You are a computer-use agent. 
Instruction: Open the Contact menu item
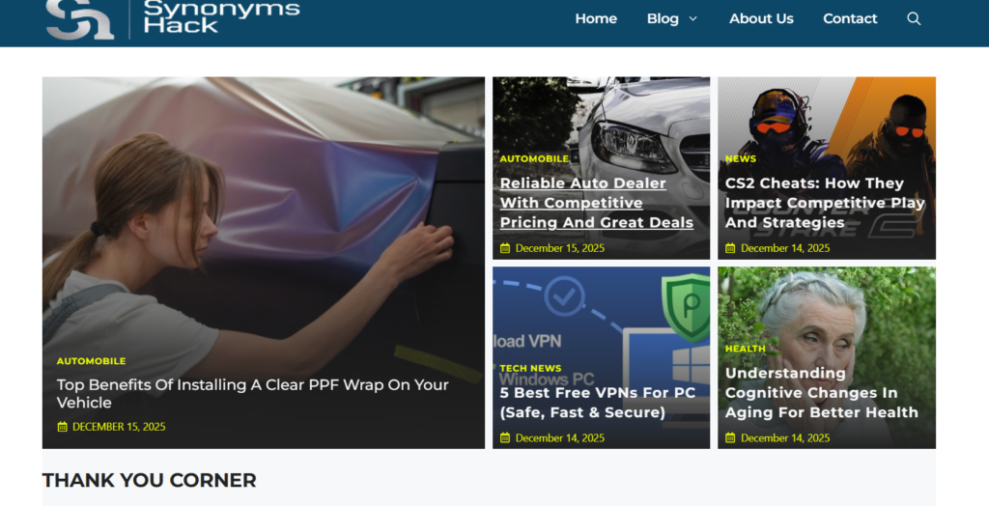[850, 18]
